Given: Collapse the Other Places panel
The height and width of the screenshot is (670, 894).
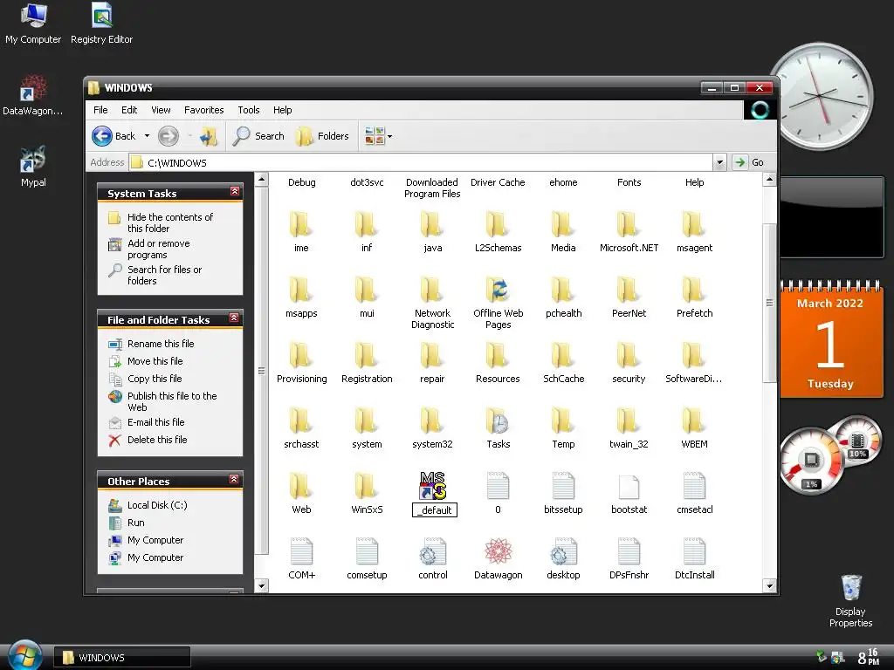Looking at the screenshot, I should (x=234, y=479).
